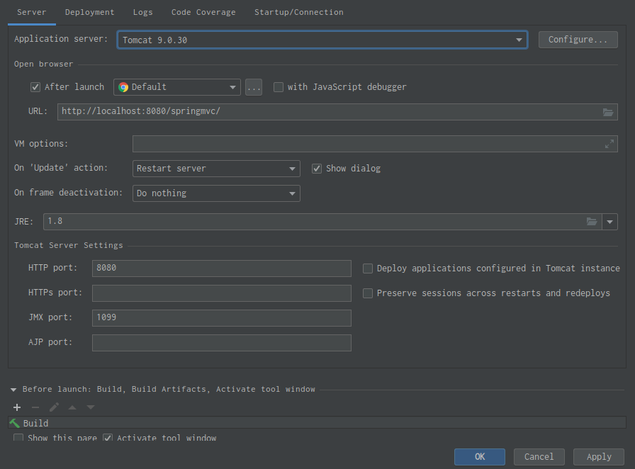Image resolution: width=635 pixels, height=469 pixels.
Task: Collapse the Before launch section
Action: [x=13, y=390]
